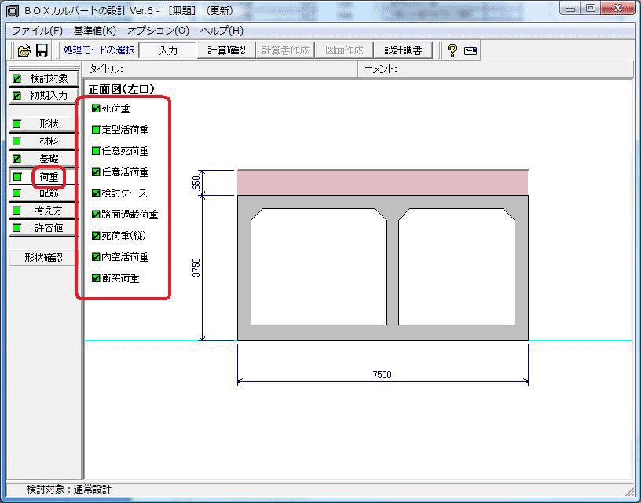The image size is (641, 503).
Task: Save using the floppy disk icon
Action: click(x=42, y=50)
